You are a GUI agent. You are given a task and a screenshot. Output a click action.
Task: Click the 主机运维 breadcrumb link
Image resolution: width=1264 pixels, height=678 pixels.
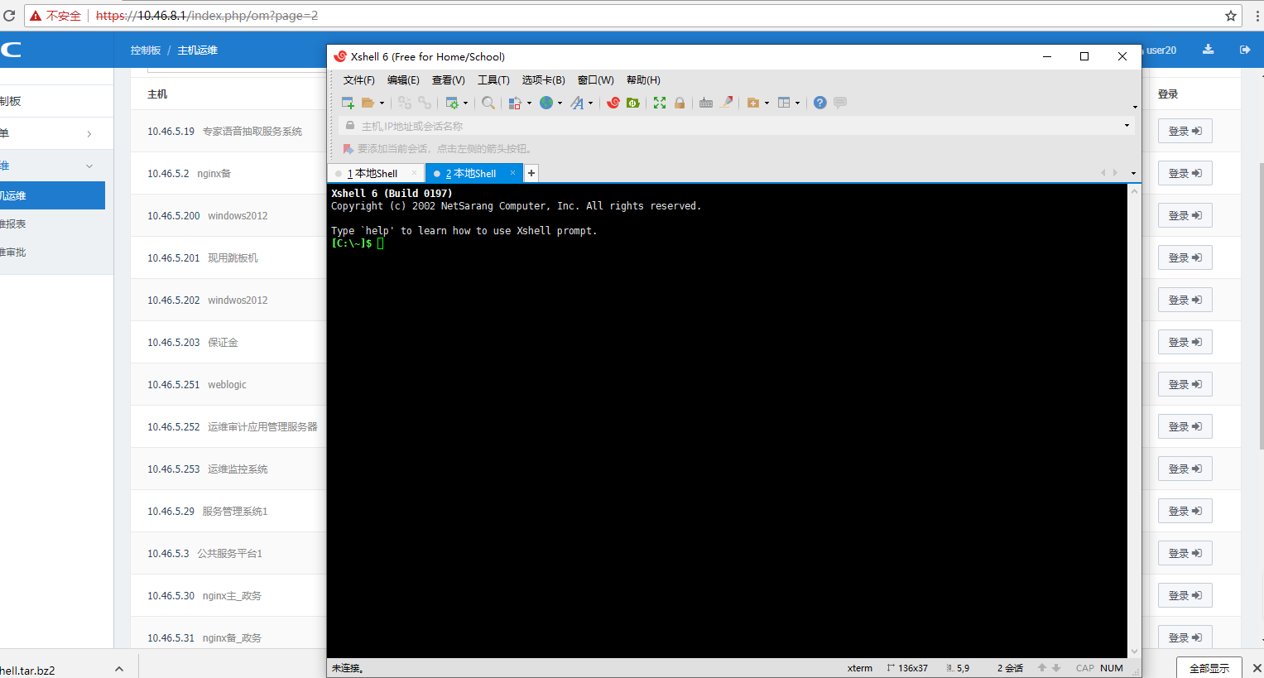click(x=197, y=50)
